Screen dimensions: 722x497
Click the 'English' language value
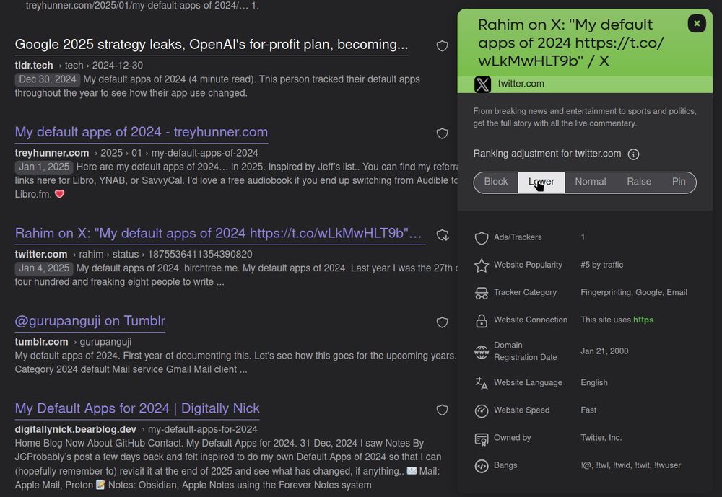[594, 382]
